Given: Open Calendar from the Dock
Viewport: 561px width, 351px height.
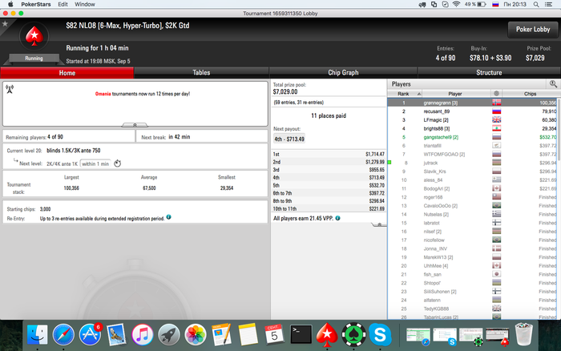Looking at the screenshot, I should [x=274, y=335].
